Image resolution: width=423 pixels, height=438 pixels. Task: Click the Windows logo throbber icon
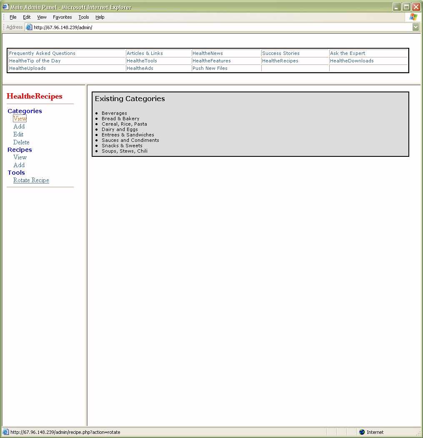pos(413,17)
